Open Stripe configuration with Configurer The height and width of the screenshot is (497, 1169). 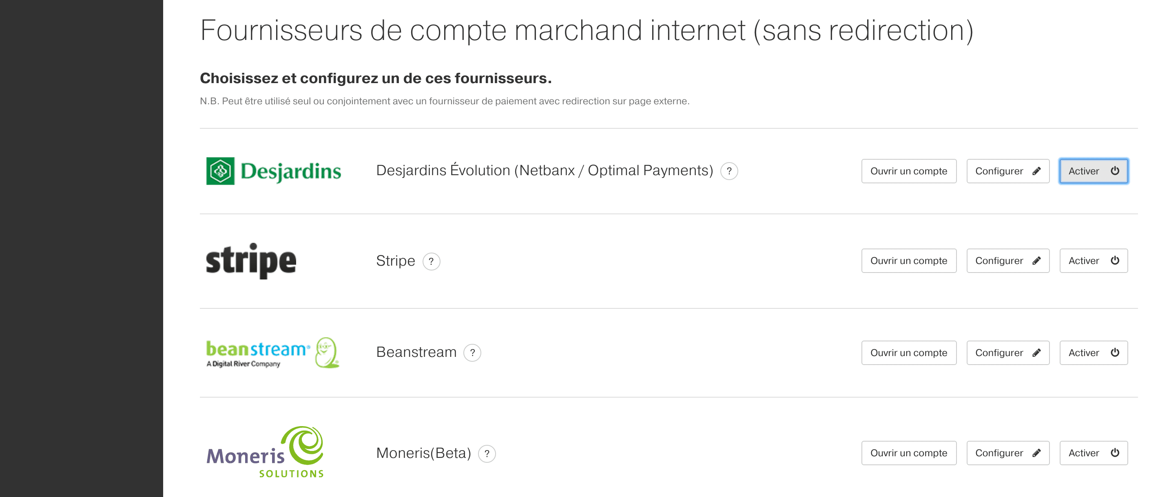click(1007, 261)
